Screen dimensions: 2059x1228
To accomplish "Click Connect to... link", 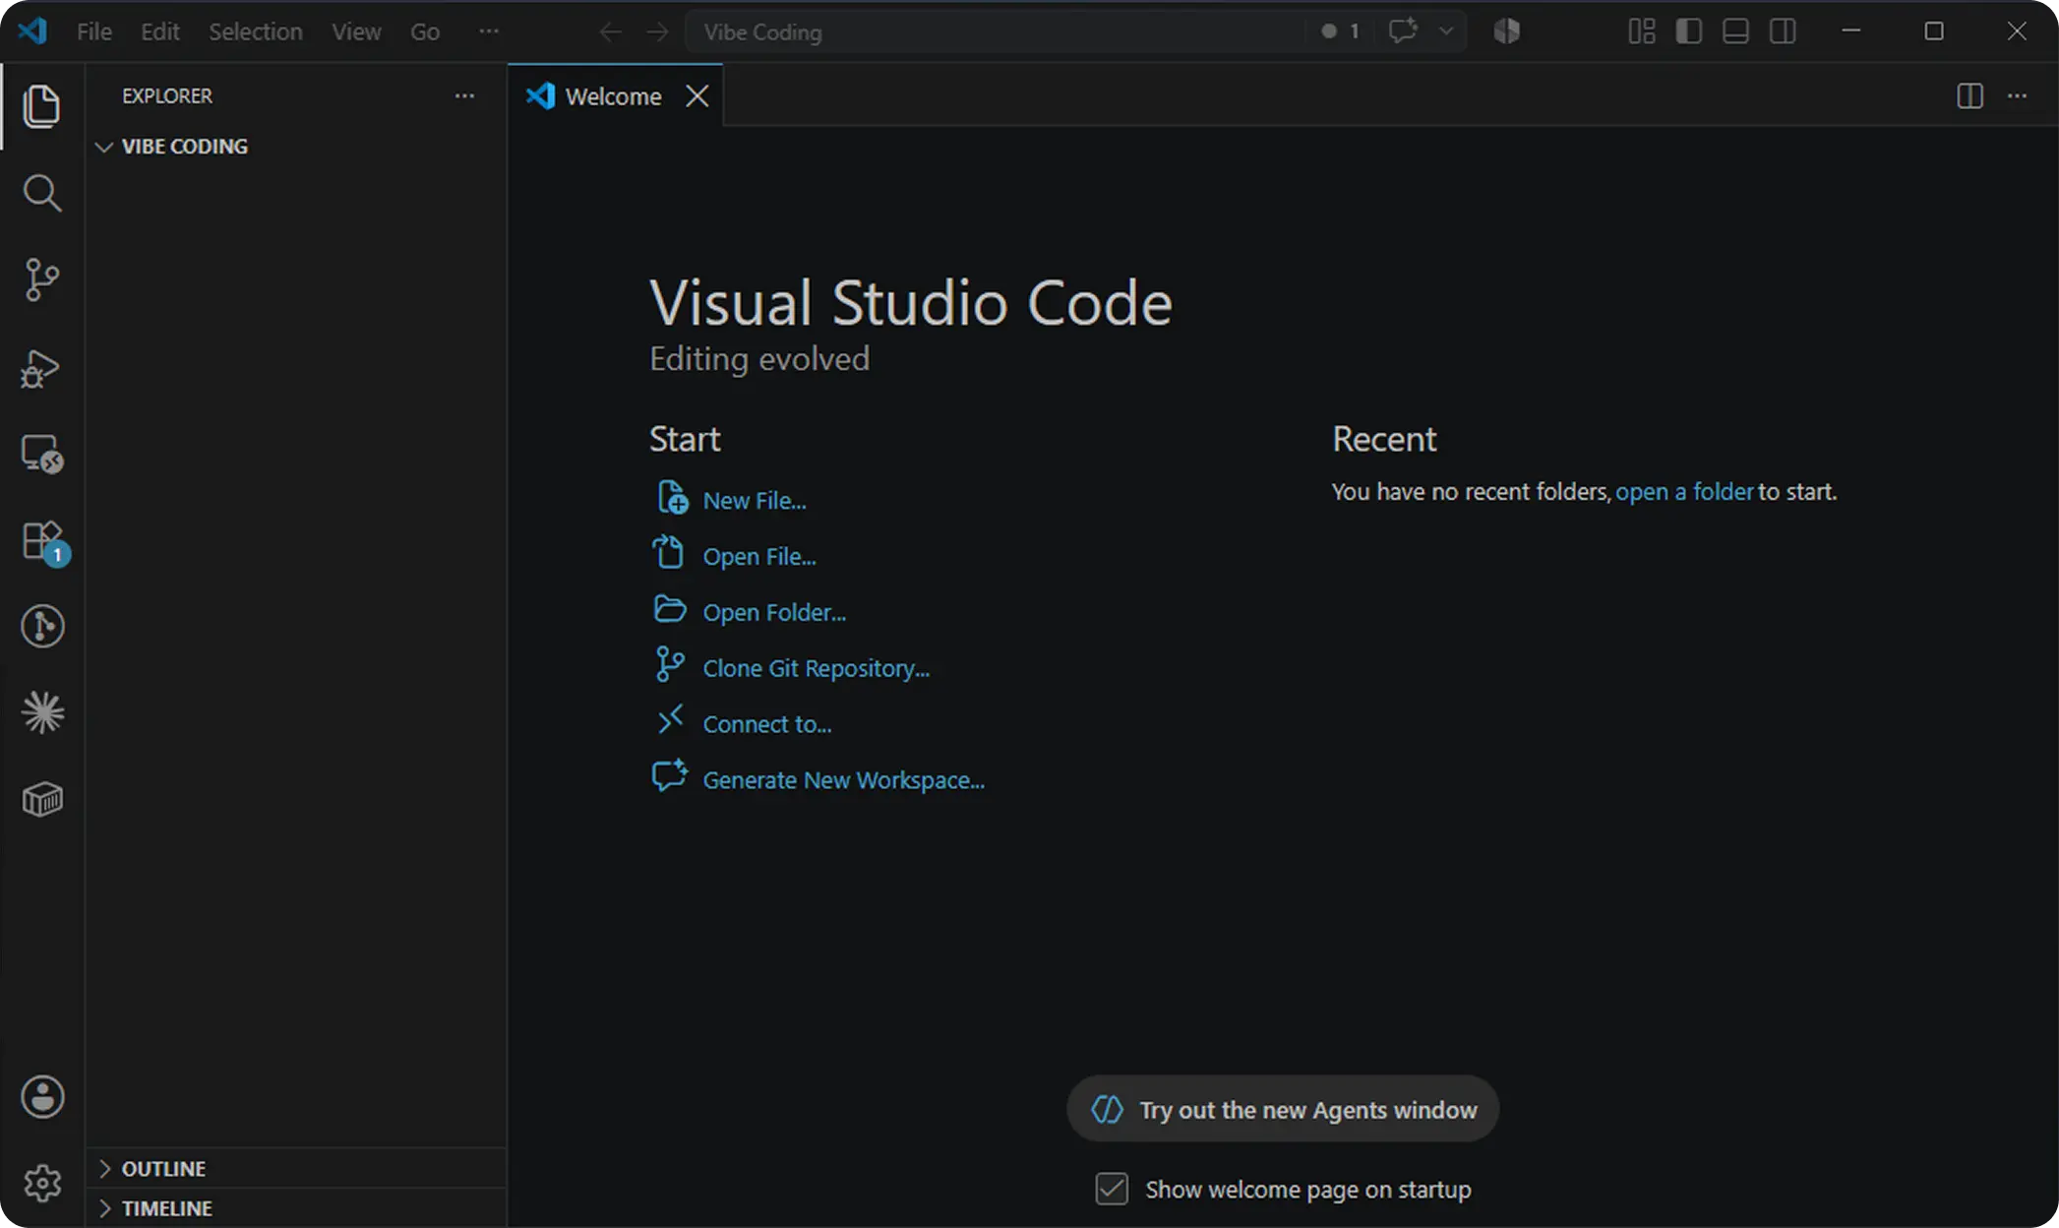I will pos(767,724).
